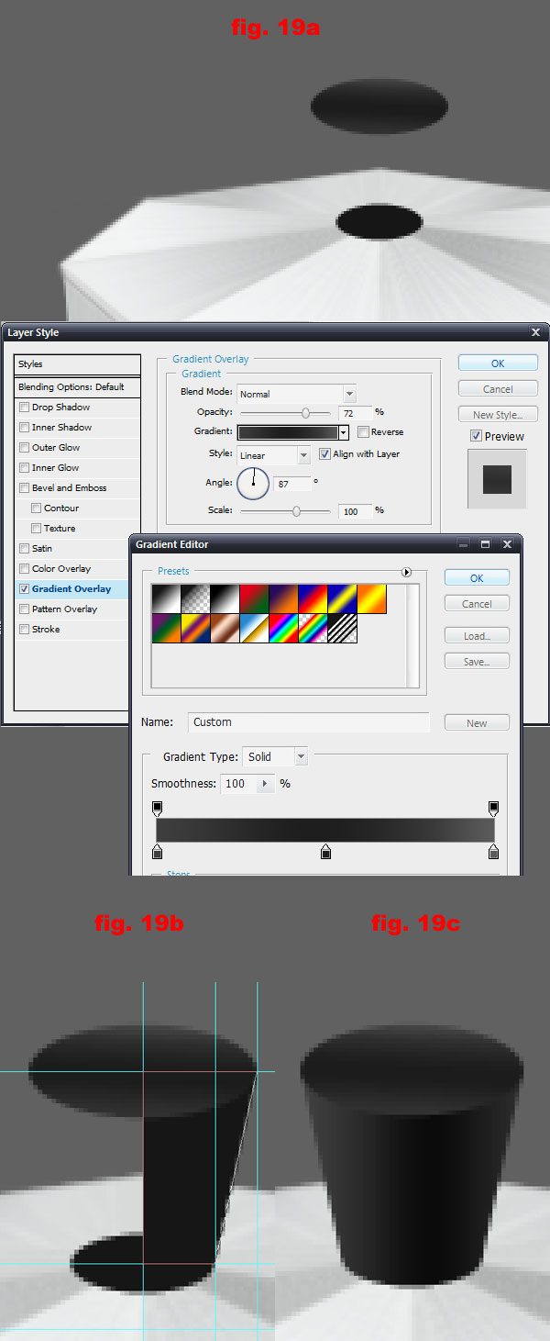Click the Angle dial in Gradient Overlay

[x=253, y=483]
